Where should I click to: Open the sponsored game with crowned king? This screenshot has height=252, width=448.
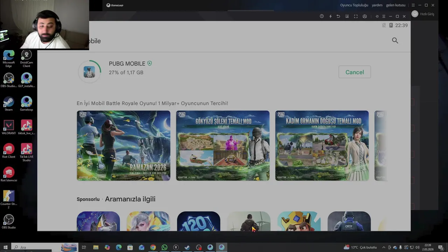click(299, 221)
